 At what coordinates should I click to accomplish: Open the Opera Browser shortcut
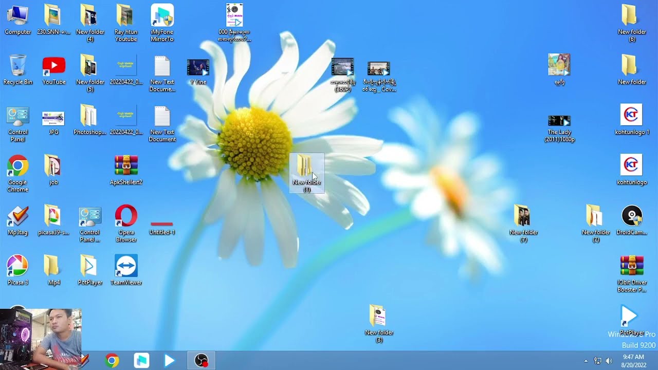pos(126,224)
